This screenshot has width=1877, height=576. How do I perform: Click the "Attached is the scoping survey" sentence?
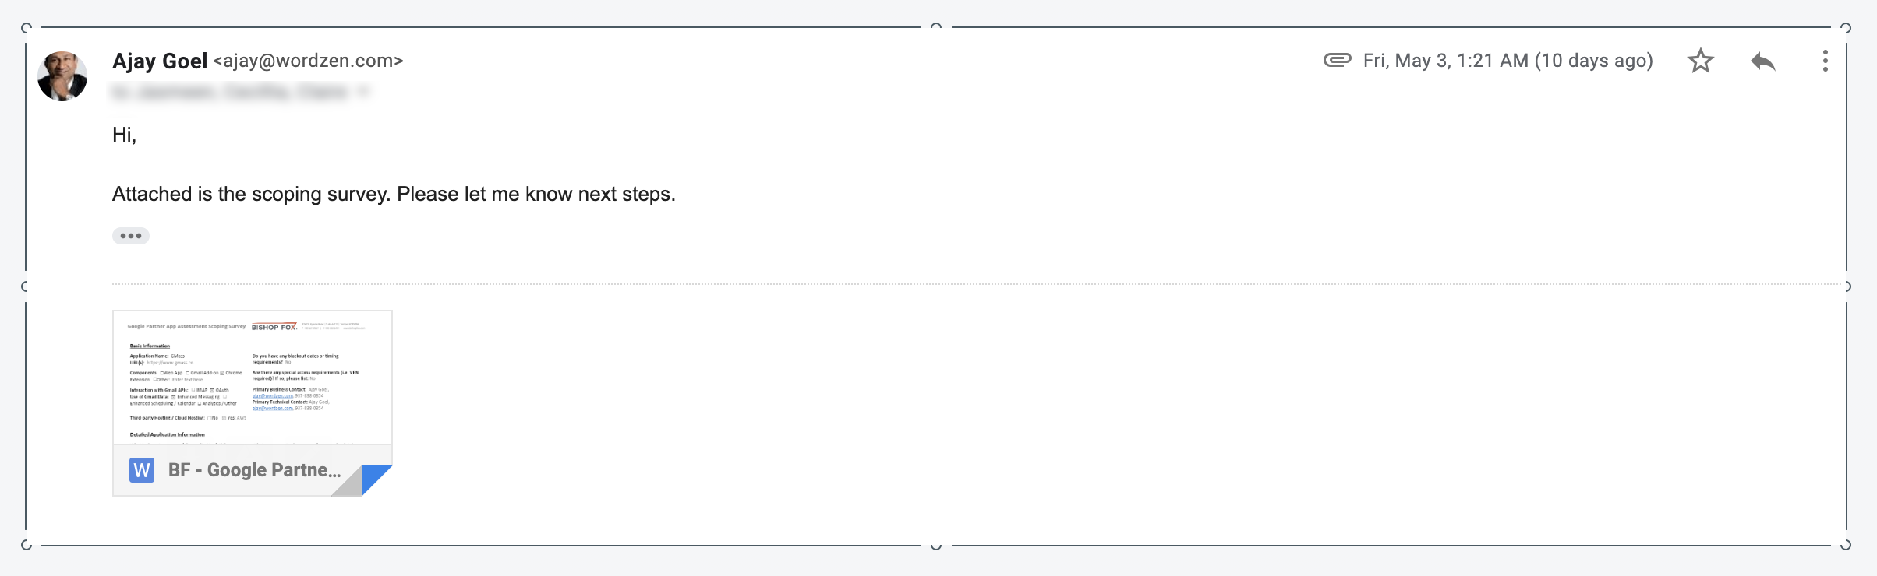pos(394,194)
